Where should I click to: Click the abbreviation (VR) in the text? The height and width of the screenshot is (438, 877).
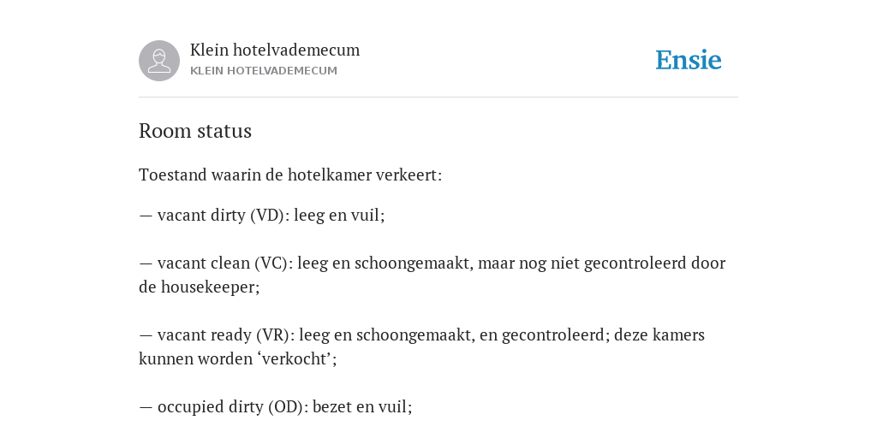275,335
